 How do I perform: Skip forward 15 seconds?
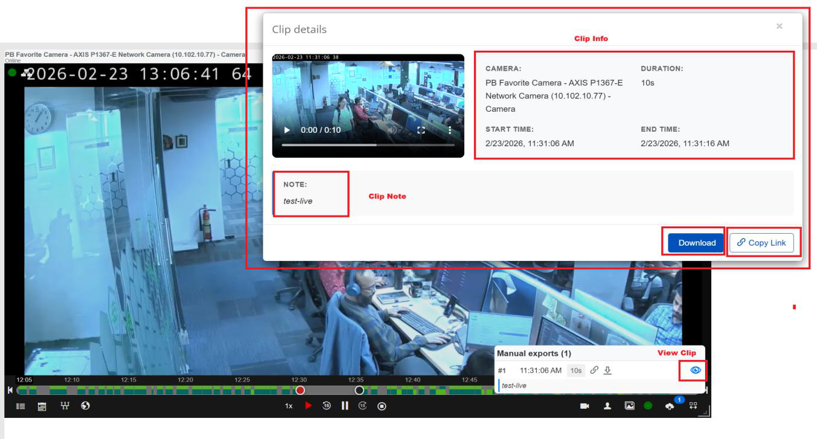364,406
